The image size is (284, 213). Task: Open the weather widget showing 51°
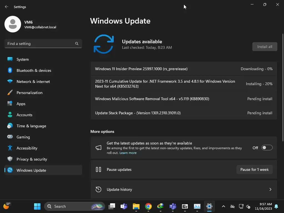click(x=7, y=206)
